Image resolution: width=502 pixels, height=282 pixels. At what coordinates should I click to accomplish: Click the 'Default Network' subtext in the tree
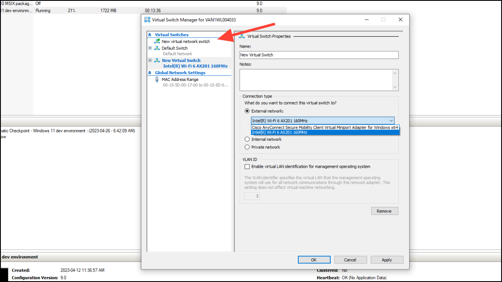coord(177,54)
